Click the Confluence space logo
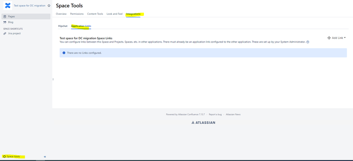353x161 pixels. point(8,6)
